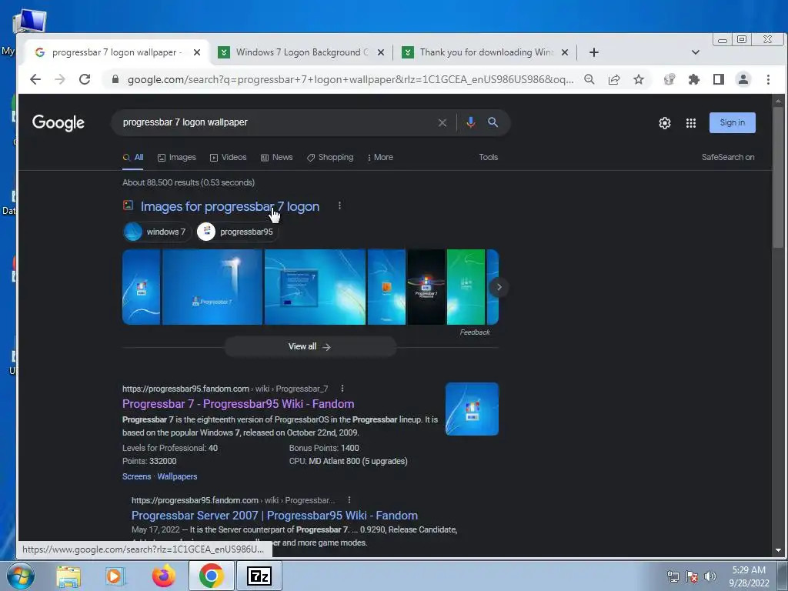The height and width of the screenshot is (591, 788).
Task: Open thumbnail beside Progressbar 7 wiki result
Action: tap(472, 409)
